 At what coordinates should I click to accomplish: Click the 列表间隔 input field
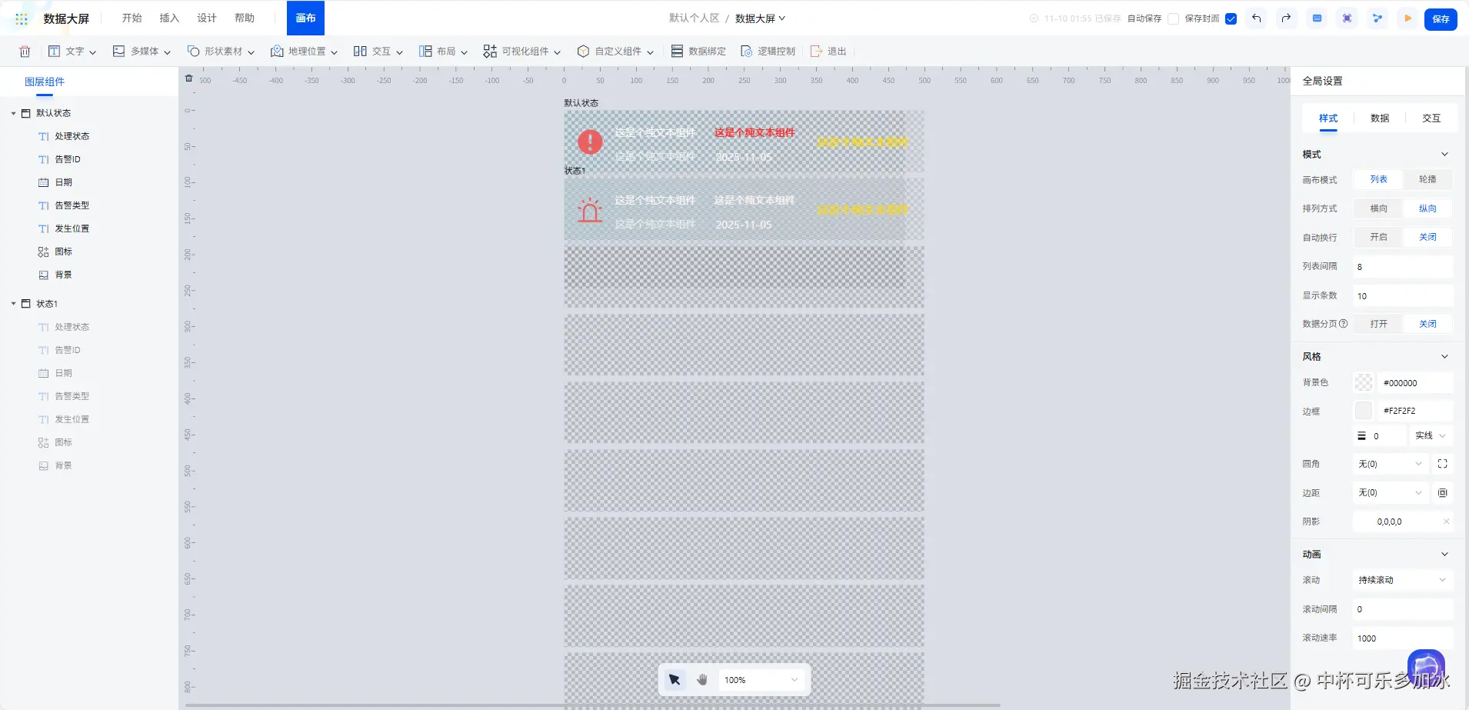click(1402, 267)
